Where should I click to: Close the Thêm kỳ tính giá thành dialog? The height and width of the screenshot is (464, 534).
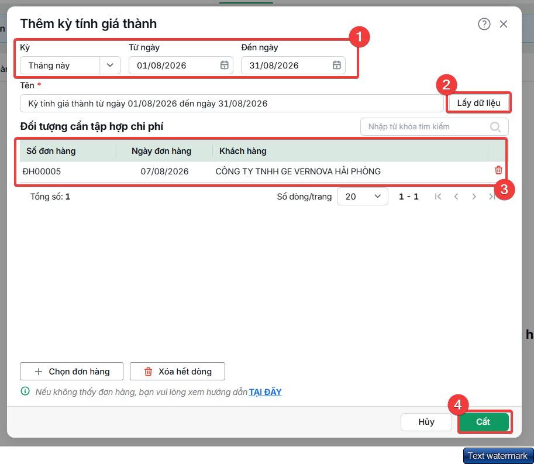(504, 24)
